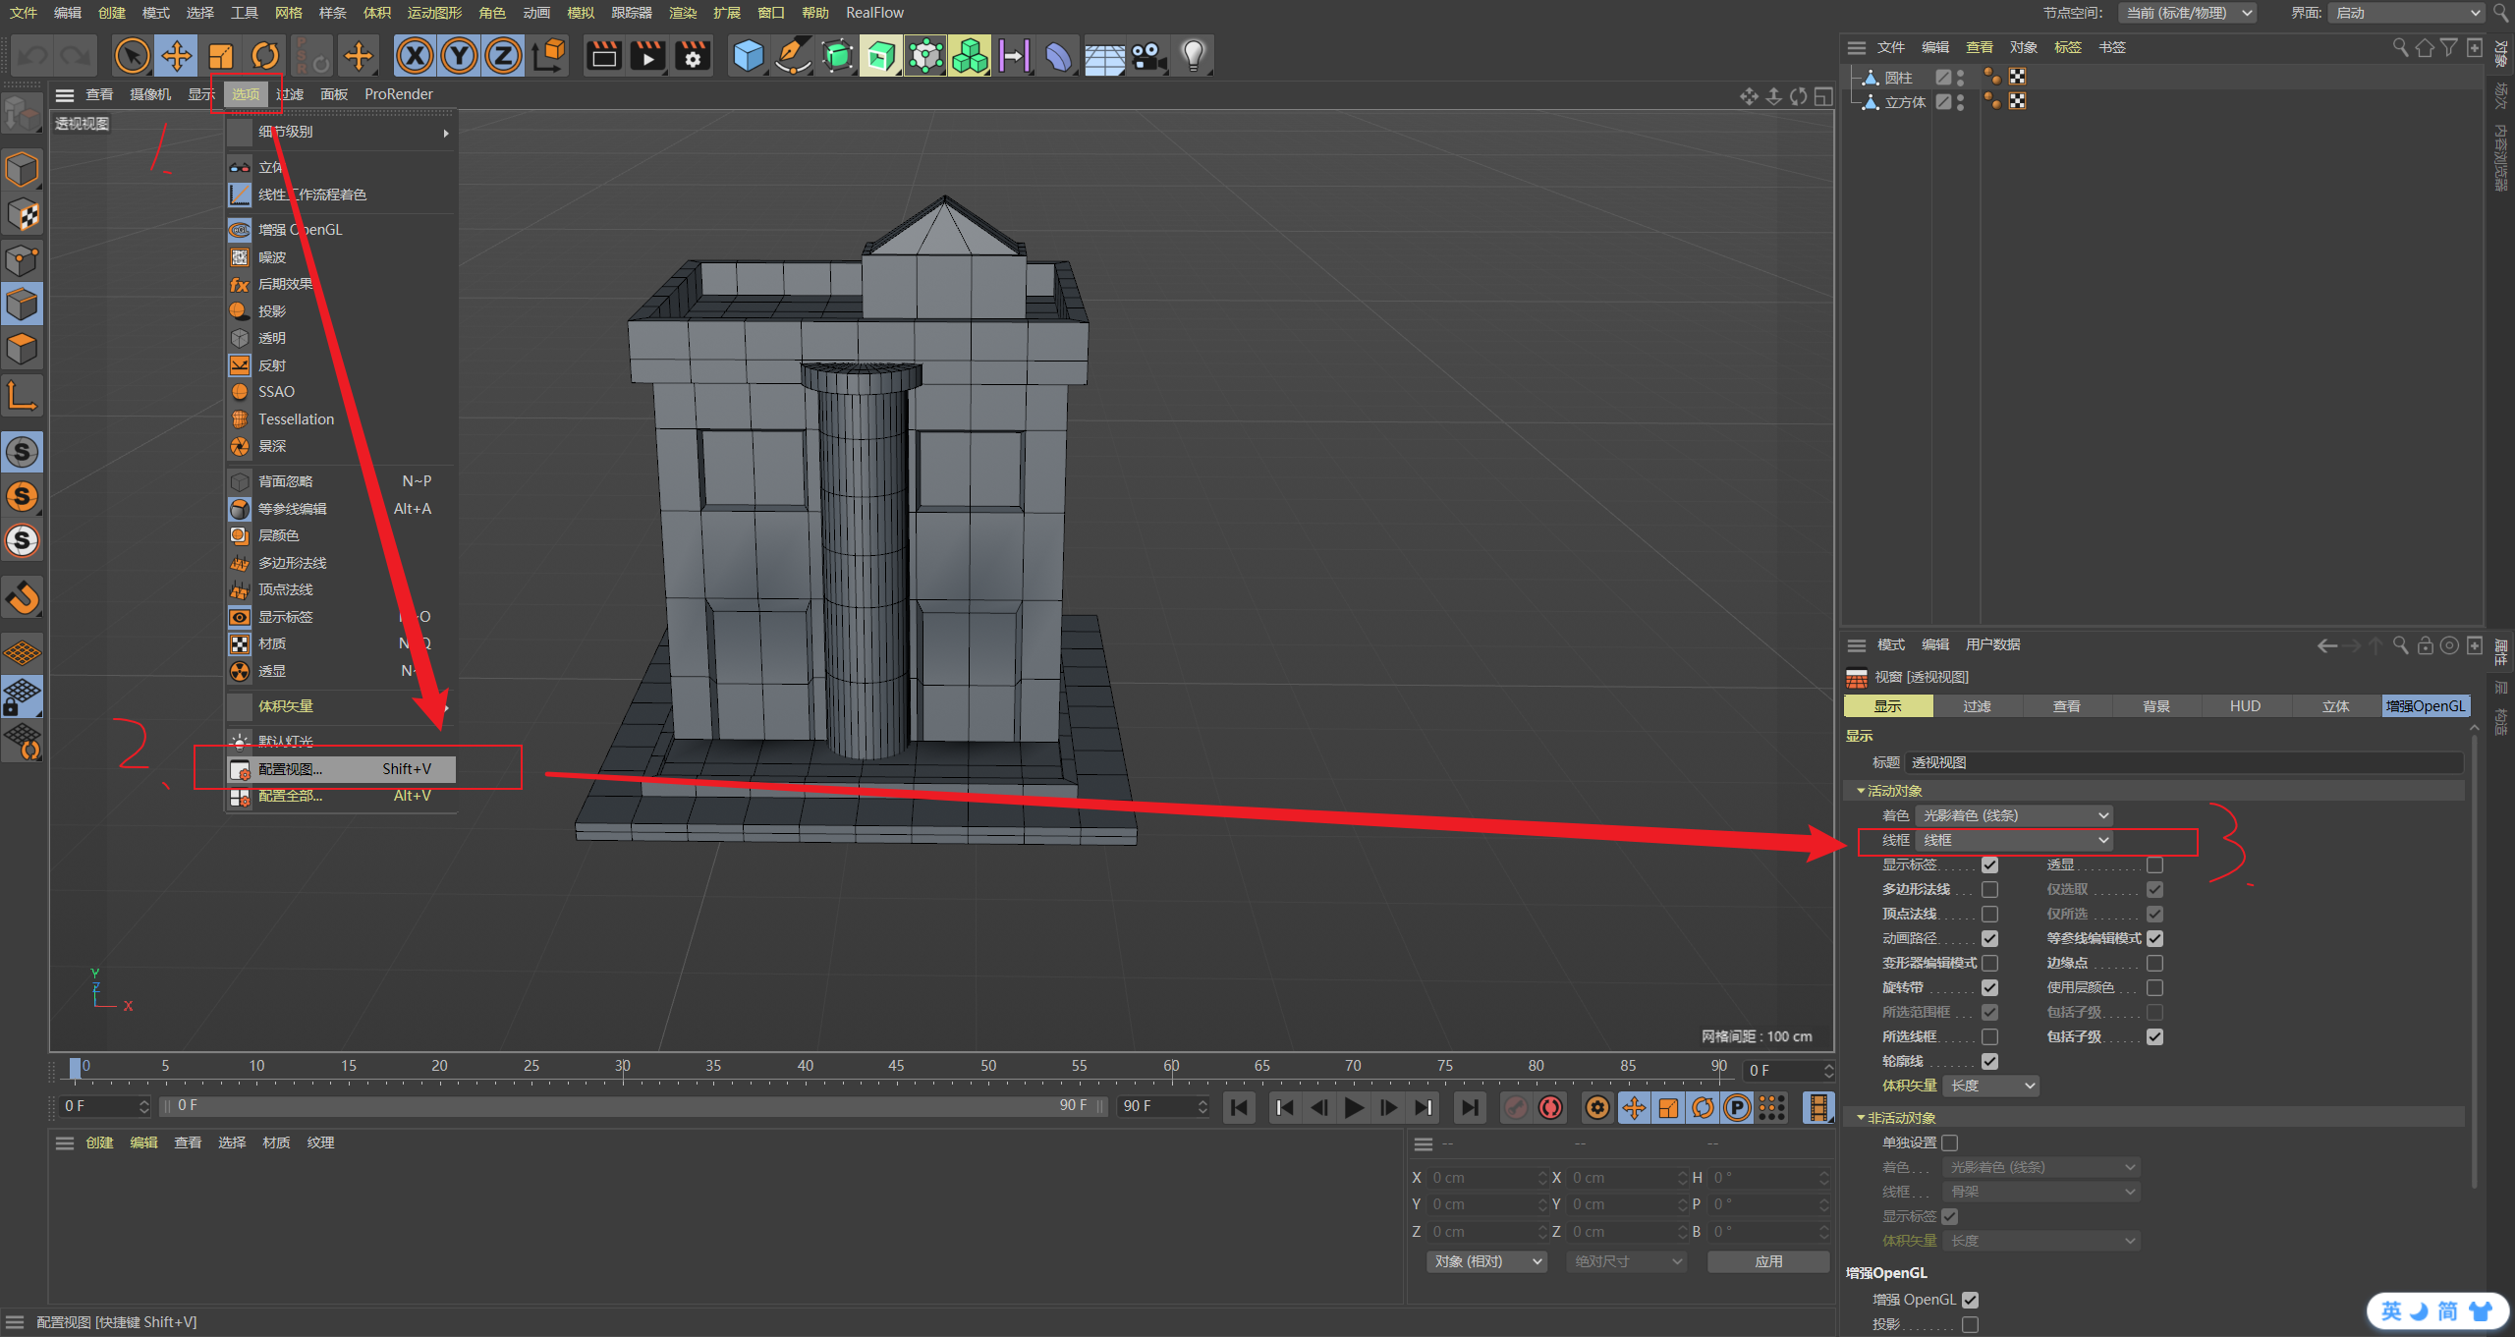Viewport: 2515px width, 1337px height.
Task: Click the light bulb icon
Action: 1193,56
